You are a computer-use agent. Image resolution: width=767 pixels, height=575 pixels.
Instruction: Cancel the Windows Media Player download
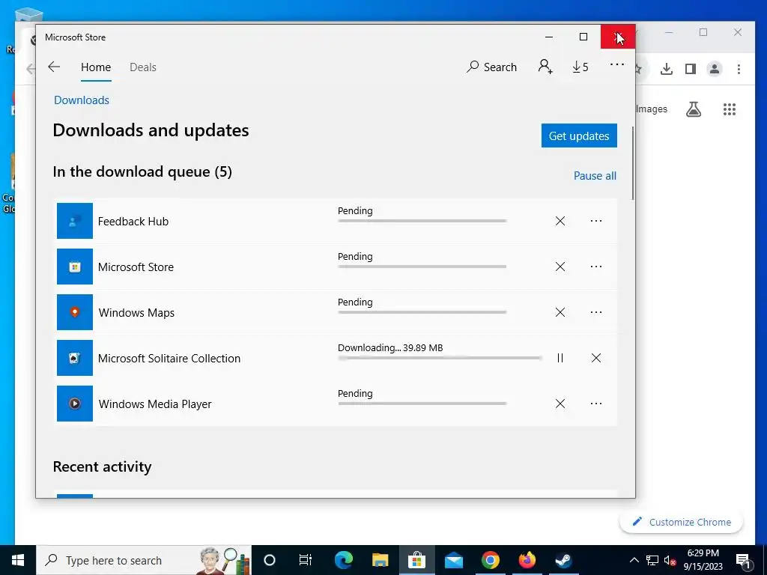(560, 404)
